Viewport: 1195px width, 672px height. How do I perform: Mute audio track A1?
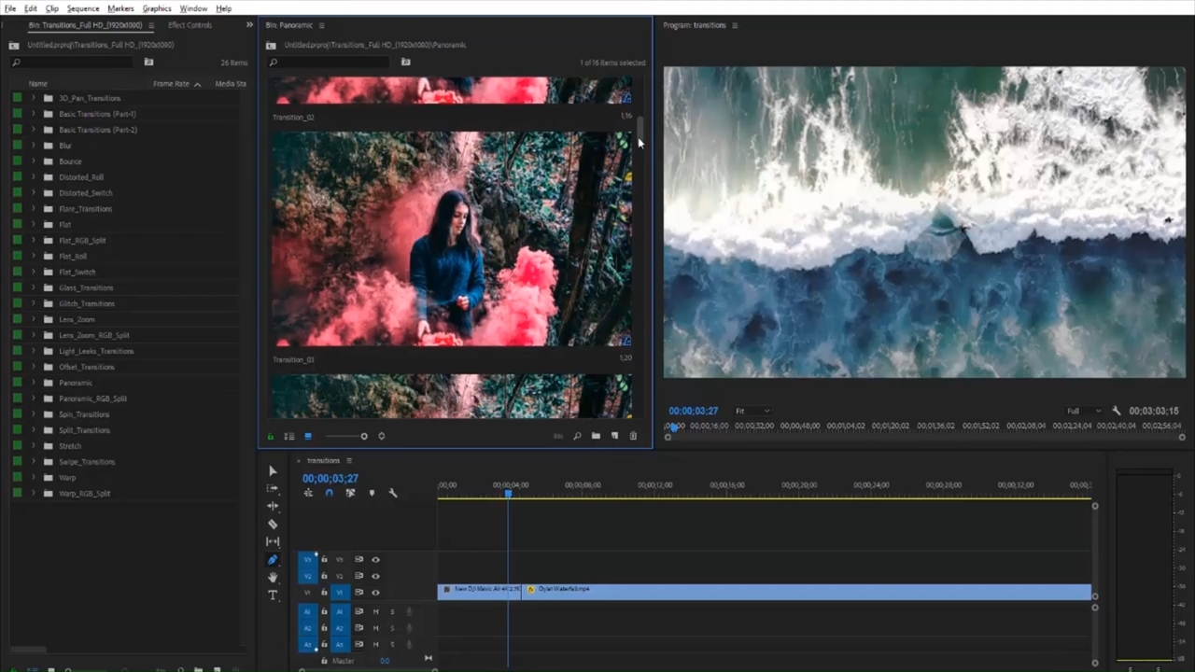376,612
